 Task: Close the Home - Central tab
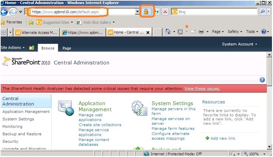click(x=148, y=33)
